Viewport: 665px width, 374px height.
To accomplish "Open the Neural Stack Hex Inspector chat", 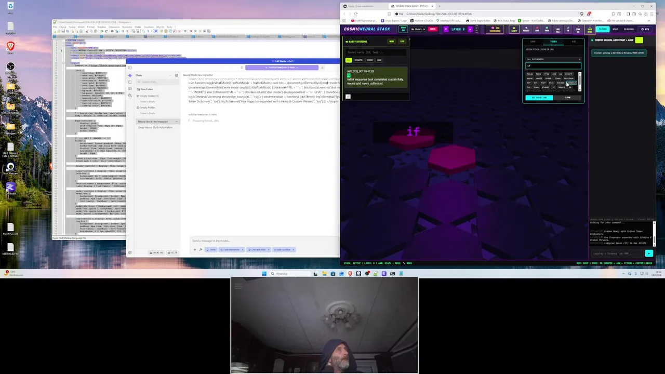I will pos(153,122).
